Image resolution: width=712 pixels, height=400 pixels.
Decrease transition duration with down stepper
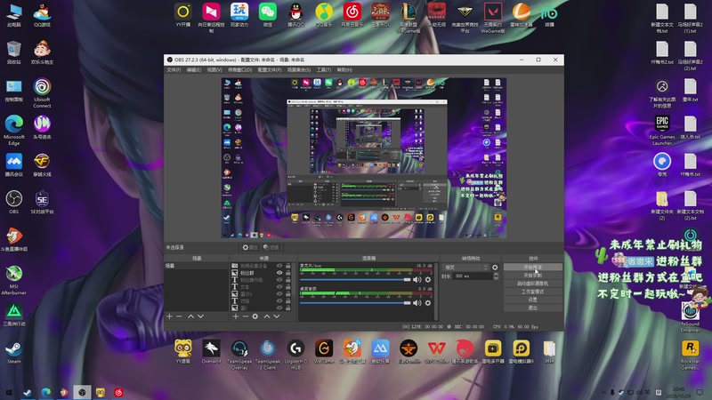[496, 277]
